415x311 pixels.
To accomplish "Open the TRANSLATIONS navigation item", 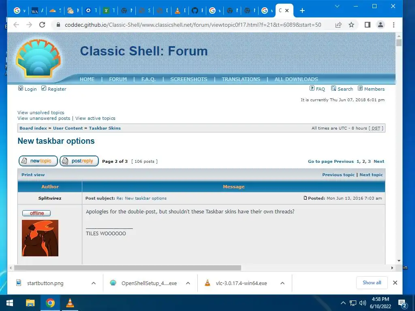I will [241, 79].
